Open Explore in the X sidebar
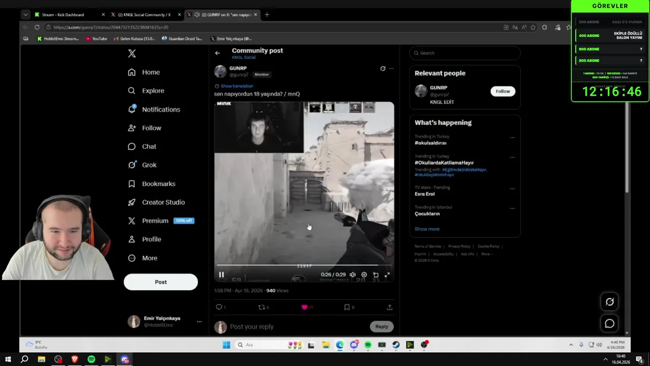The width and height of the screenshot is (650, 366). coord(146,90)
